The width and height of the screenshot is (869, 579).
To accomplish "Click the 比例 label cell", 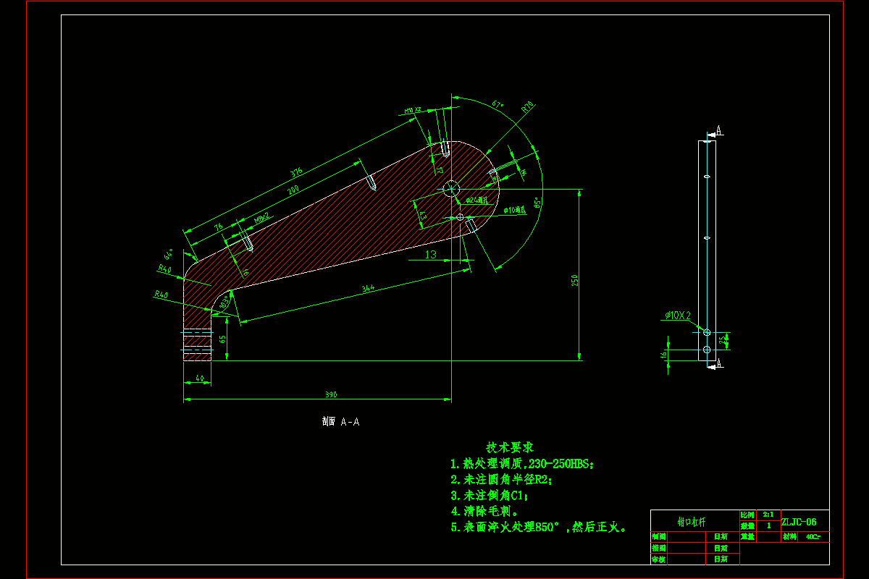I will coord(748,514).
